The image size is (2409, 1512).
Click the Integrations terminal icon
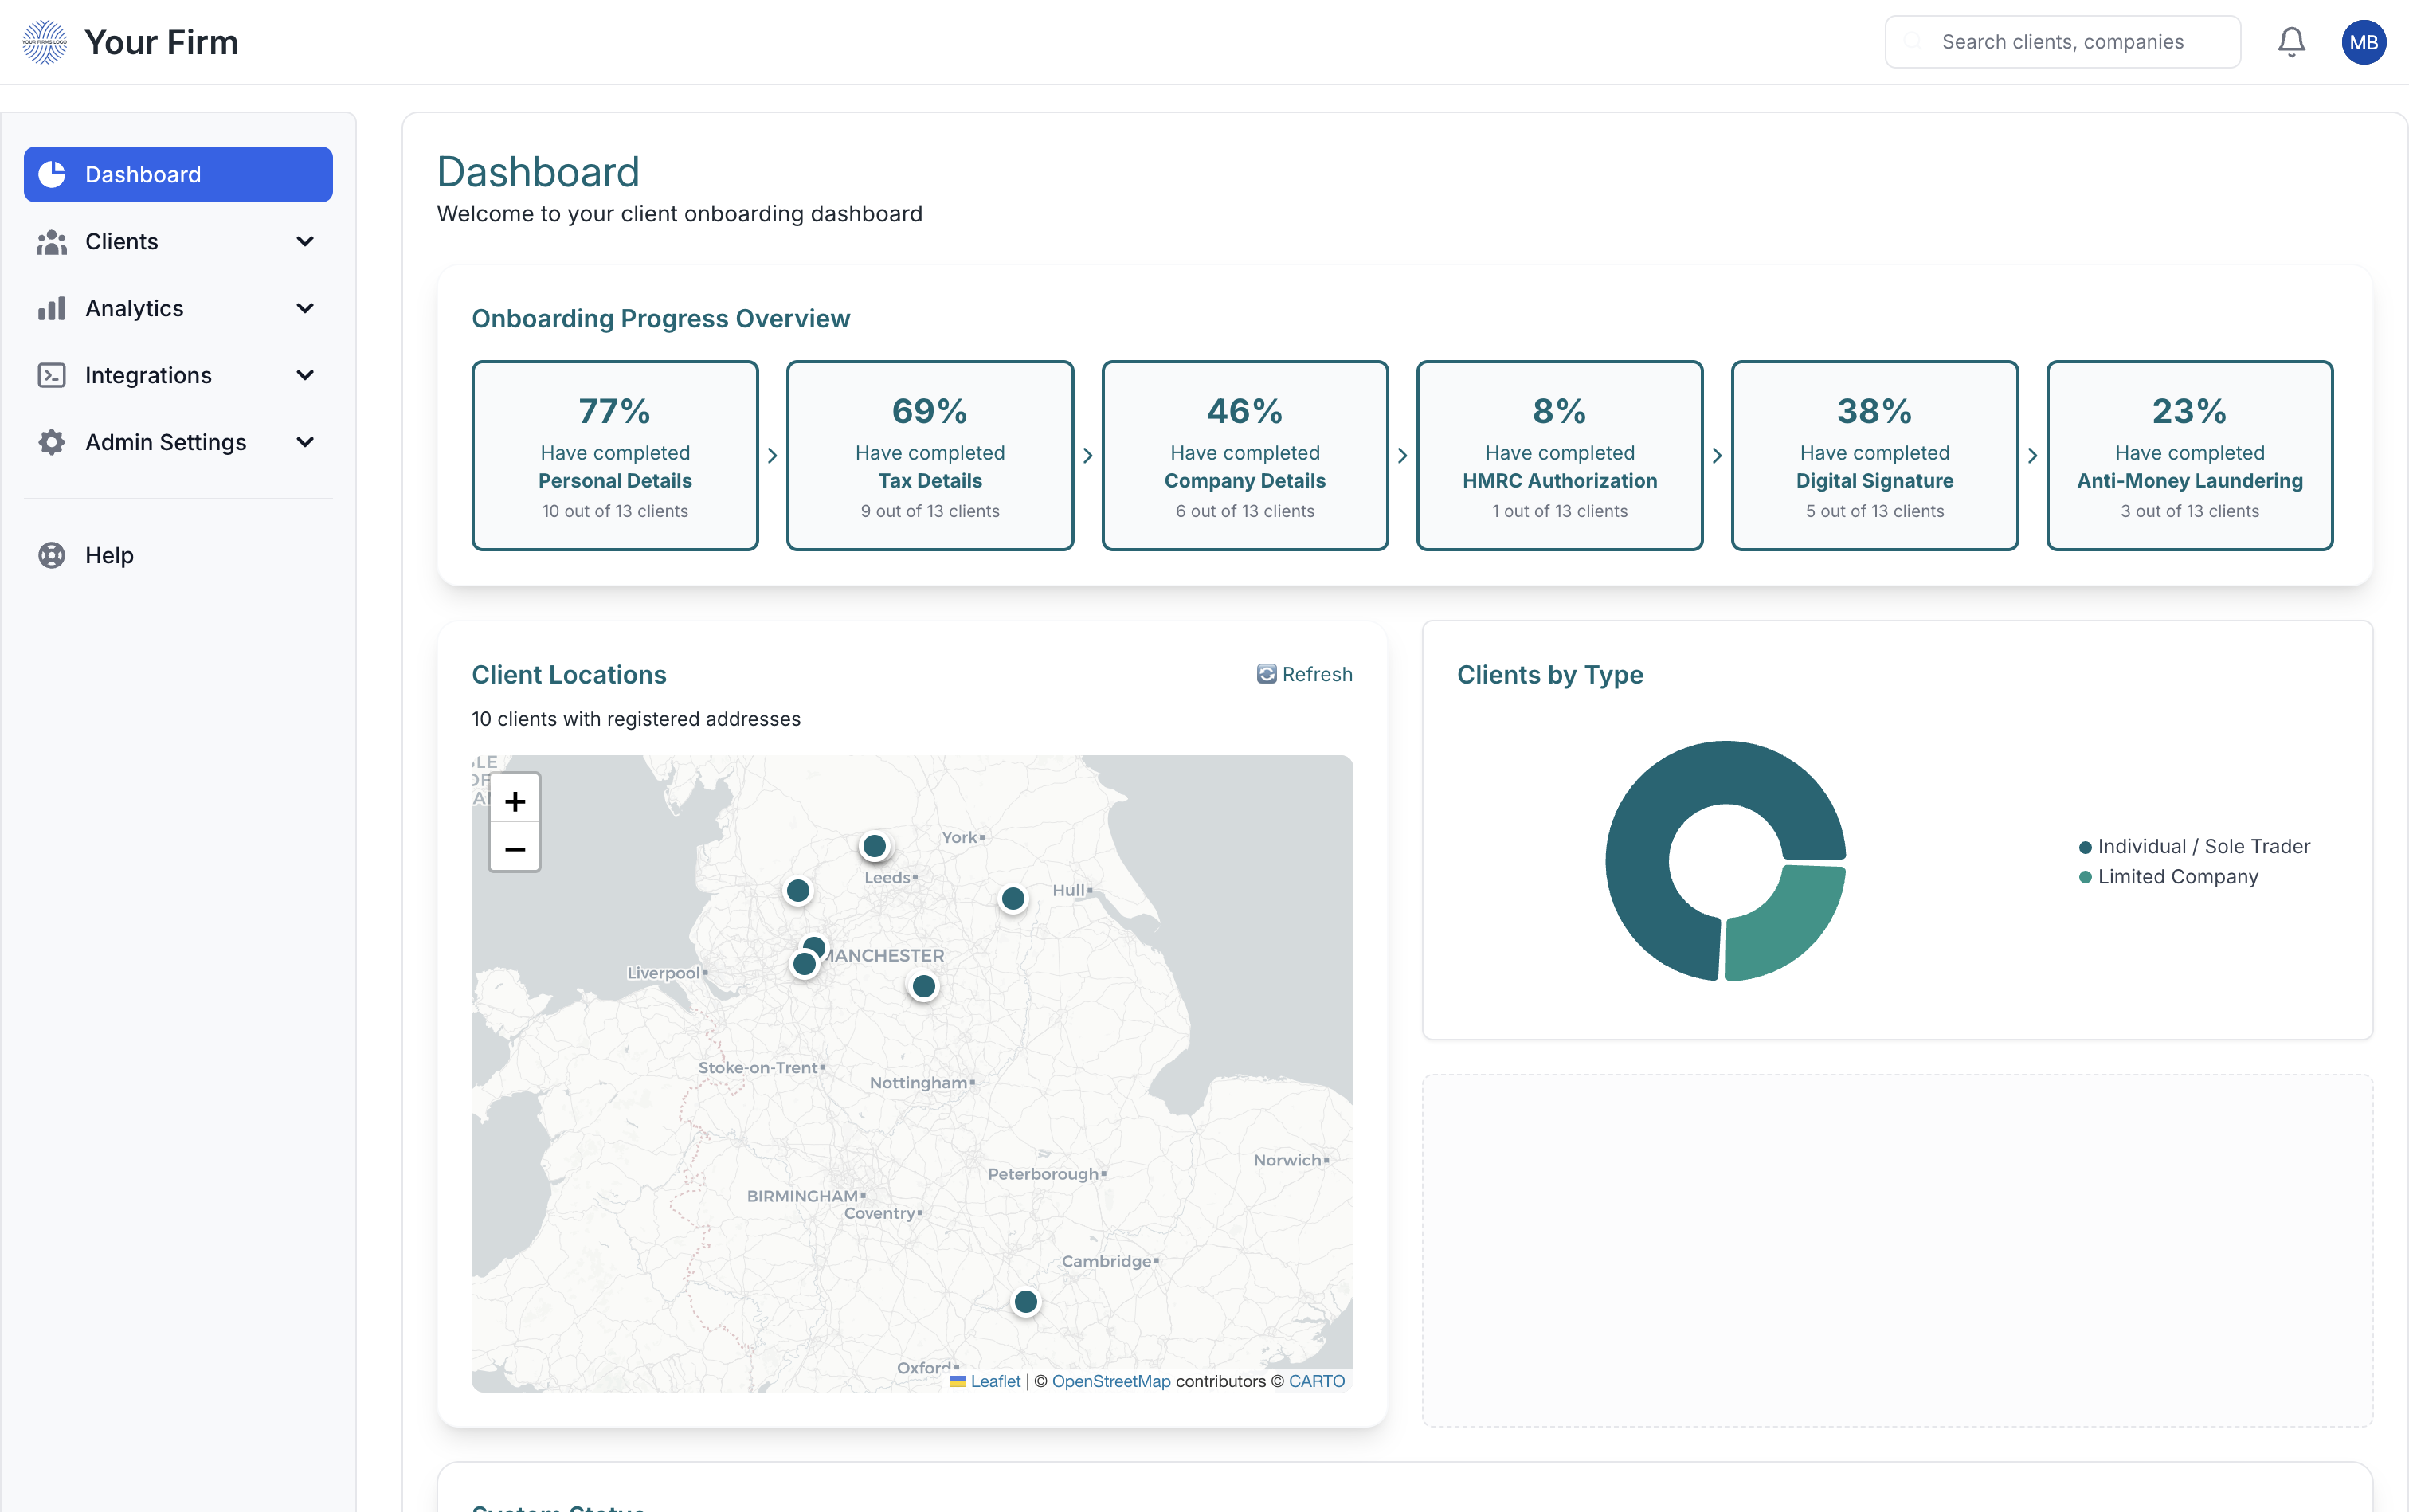coord(51,375)
